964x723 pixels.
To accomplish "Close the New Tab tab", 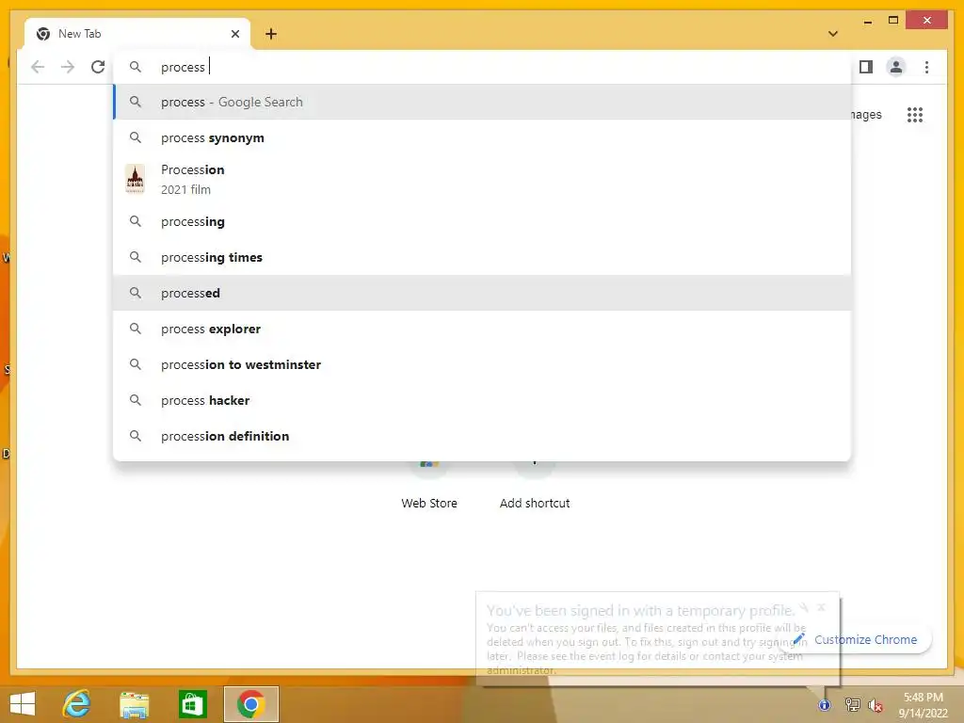I will 234,34.
